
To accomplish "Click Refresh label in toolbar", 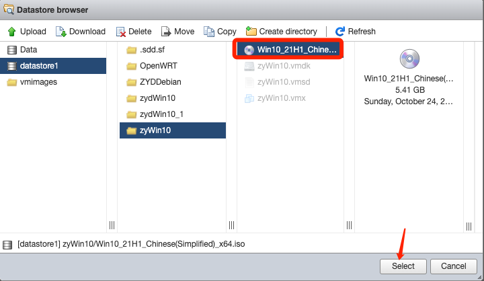I will click(362, 32).
